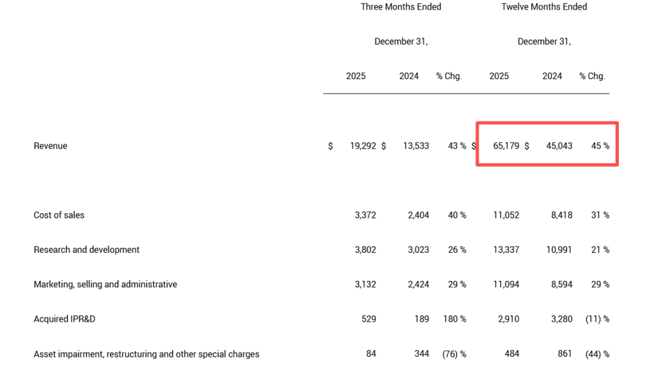Select the 45 % revenue change cell
Viewport: 654px width, 371px height.
pos(600,146)
